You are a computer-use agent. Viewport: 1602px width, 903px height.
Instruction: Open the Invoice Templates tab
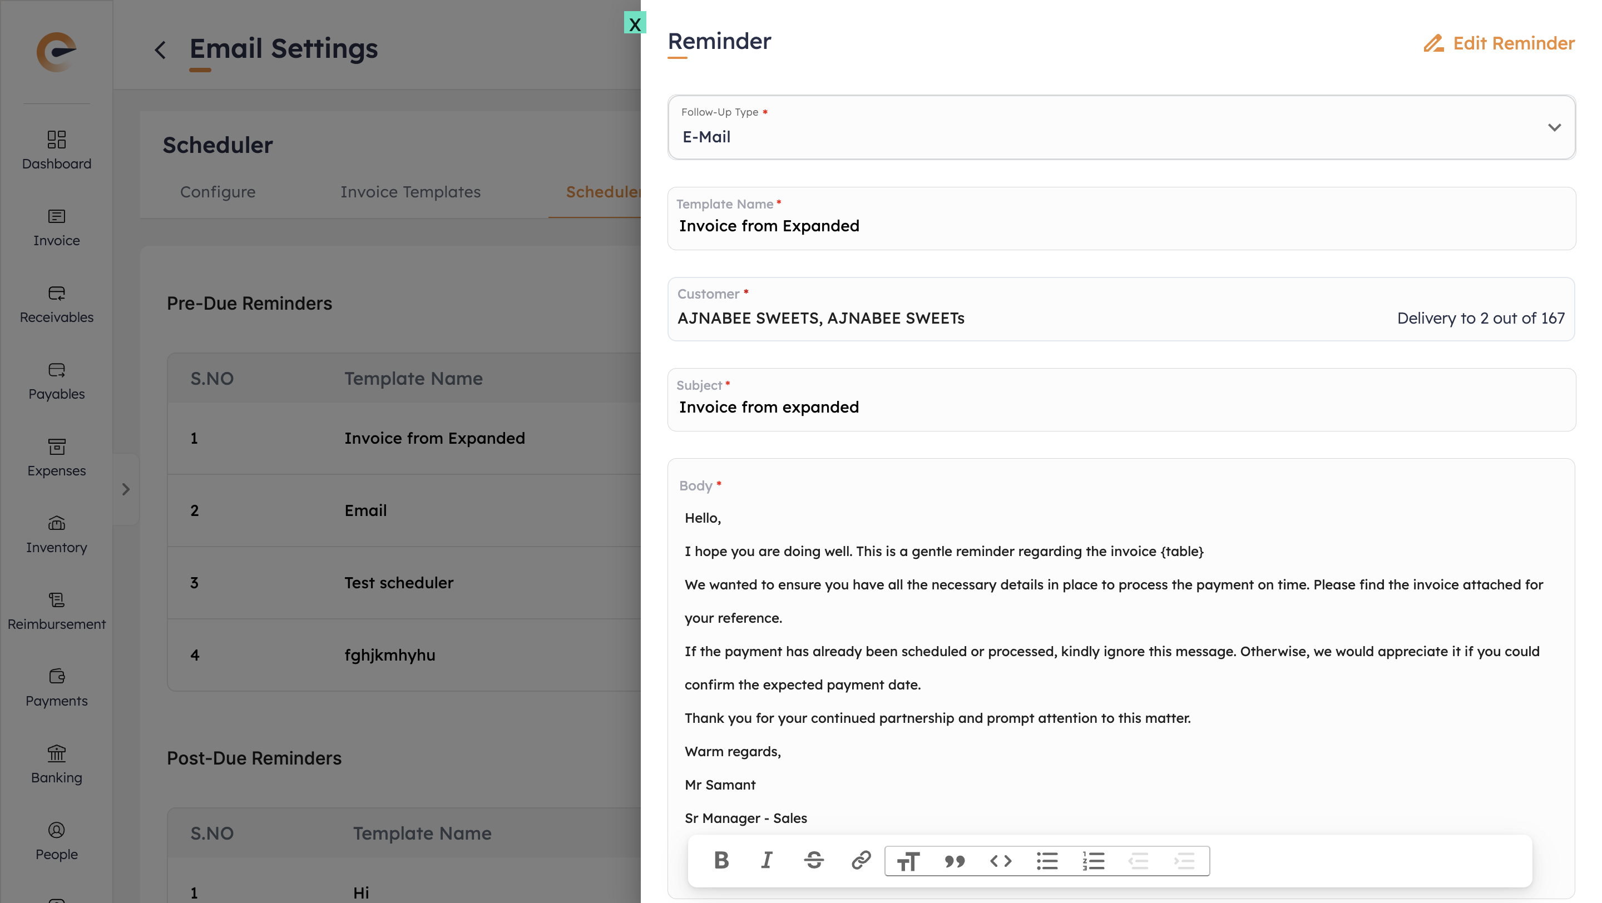[411, 192]
